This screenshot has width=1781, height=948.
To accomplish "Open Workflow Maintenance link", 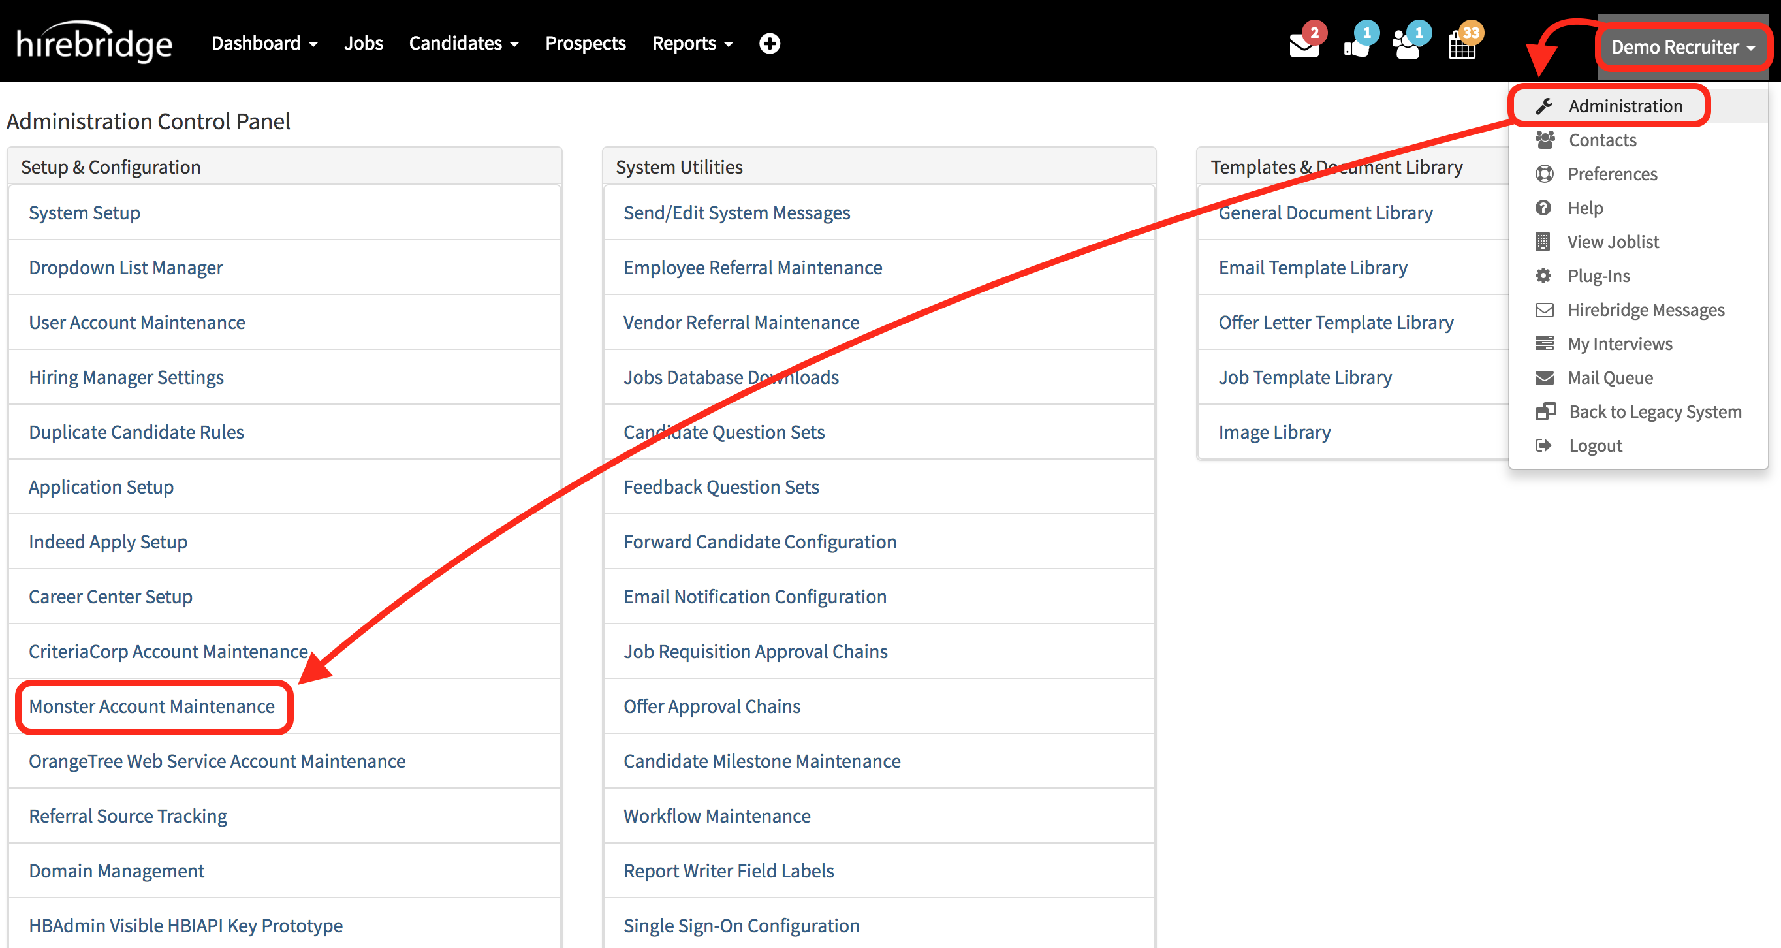I will click(716, 816).
